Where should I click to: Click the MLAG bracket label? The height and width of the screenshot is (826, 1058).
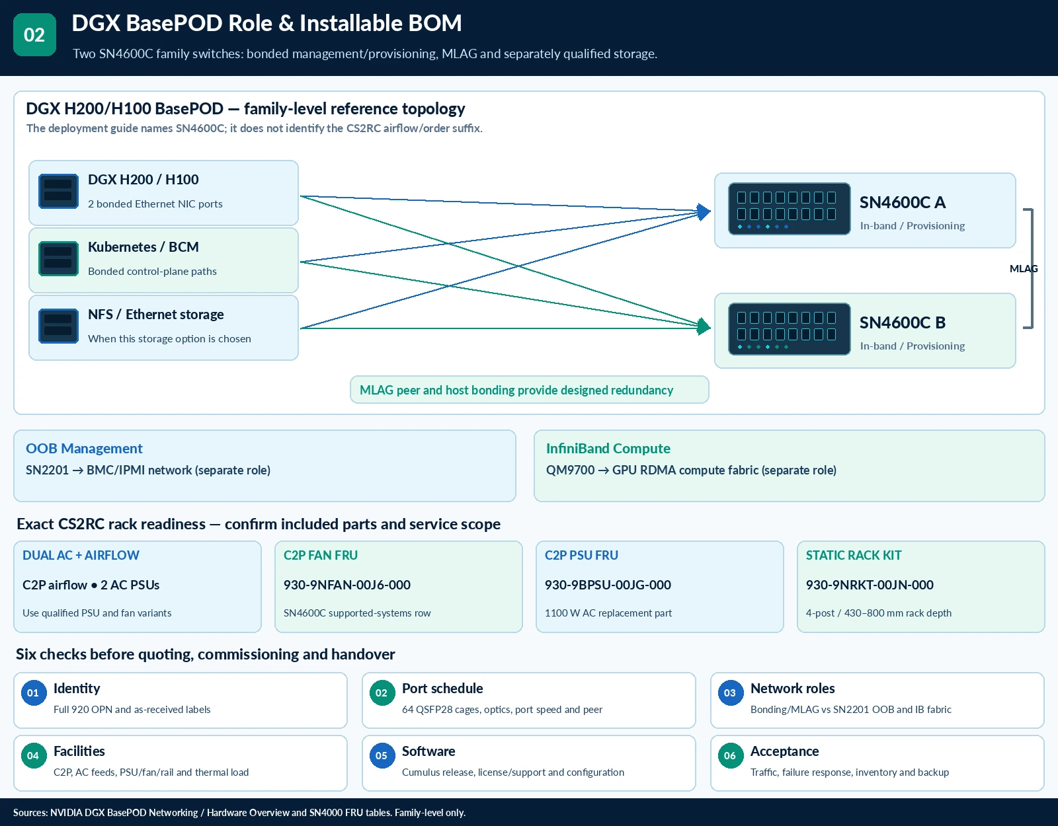pyautogui.click(x=1024, y=268)
